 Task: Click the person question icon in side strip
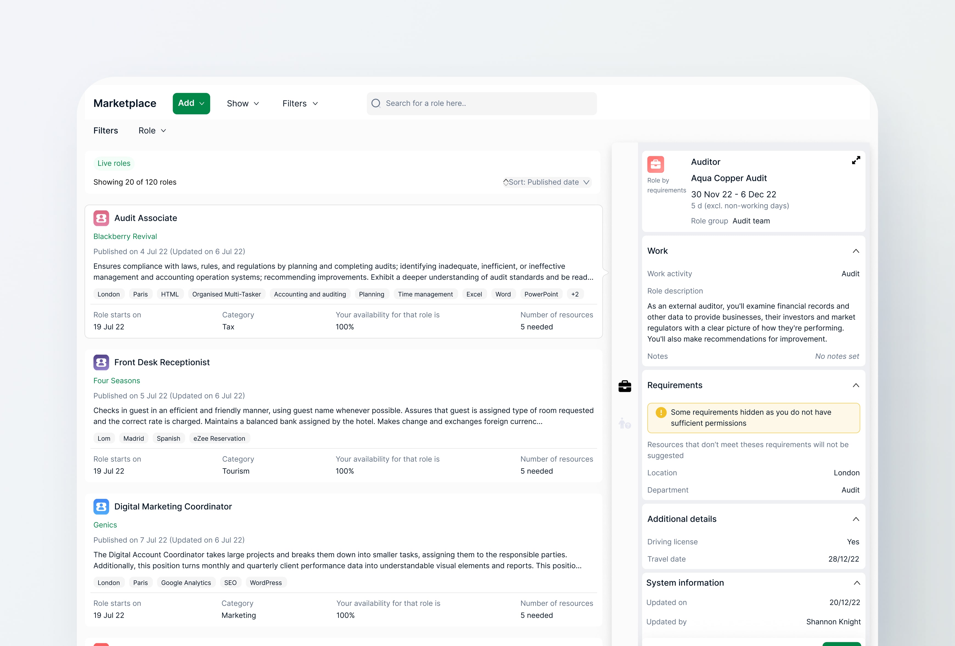tap(625, 423)
